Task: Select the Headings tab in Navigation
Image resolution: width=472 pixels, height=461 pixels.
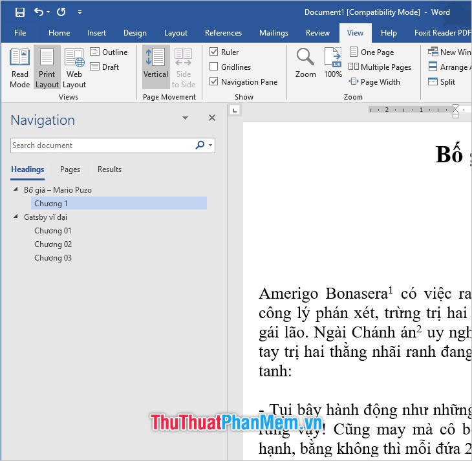Action: tap(27, 169)
